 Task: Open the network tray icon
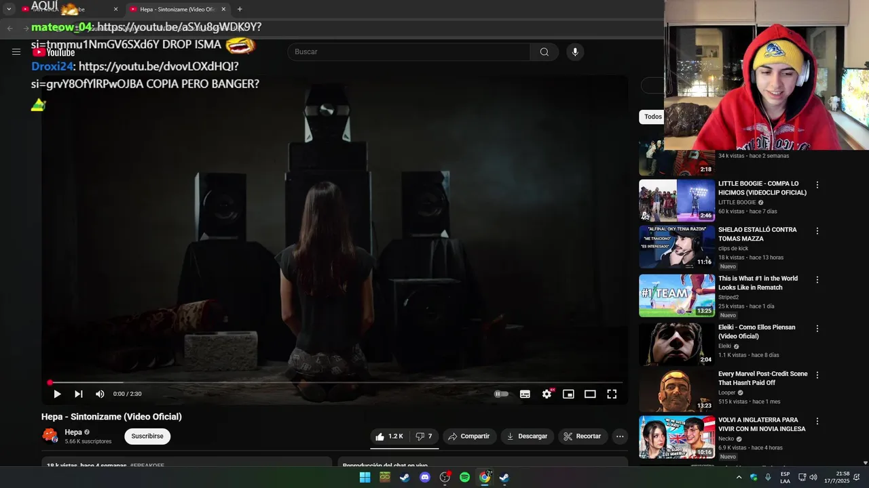tap(802, 477)
